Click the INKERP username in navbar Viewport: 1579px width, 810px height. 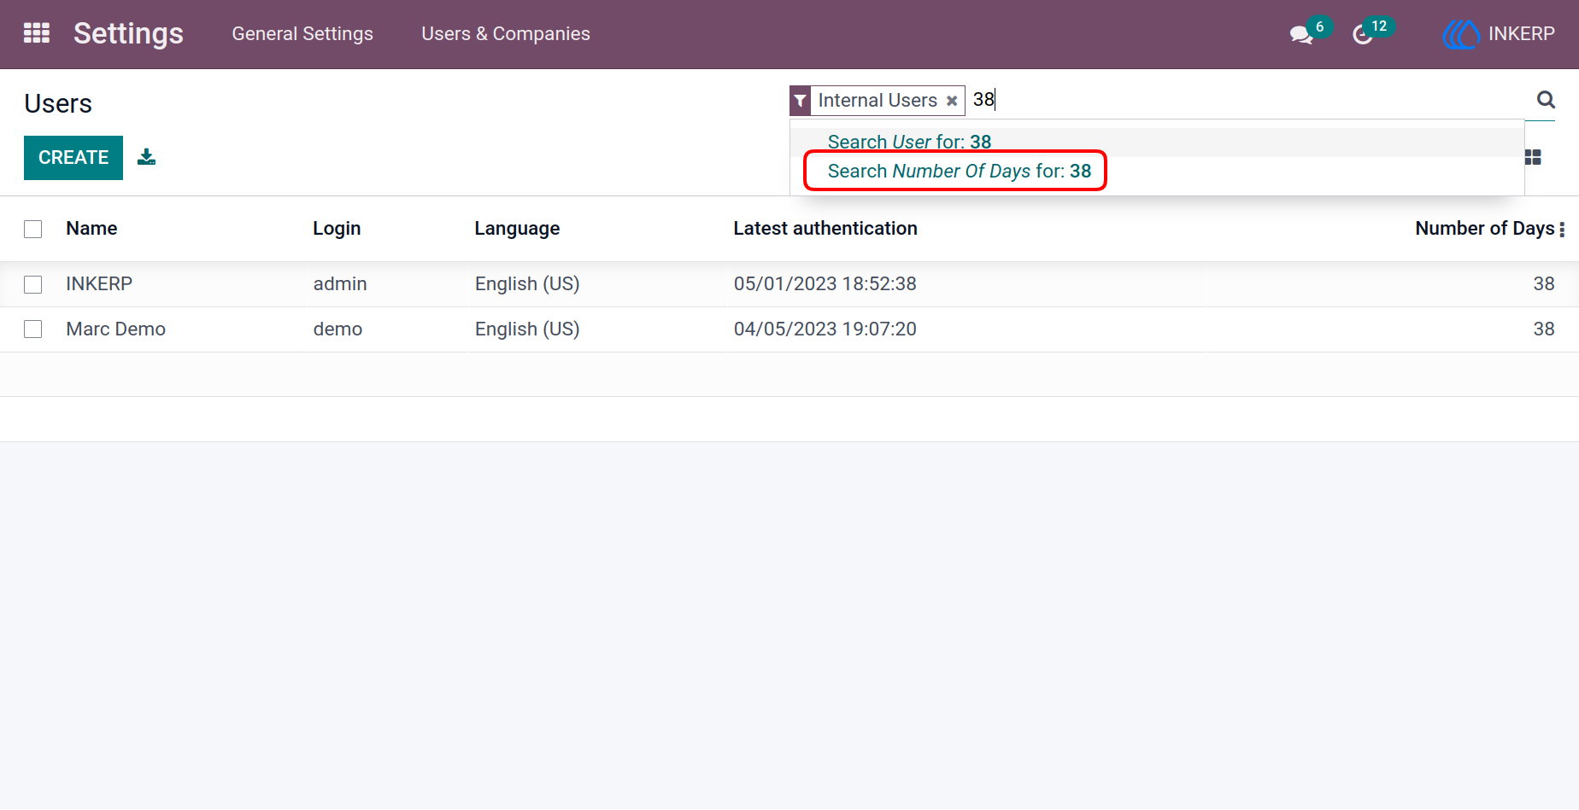[x=1521, y=34]
